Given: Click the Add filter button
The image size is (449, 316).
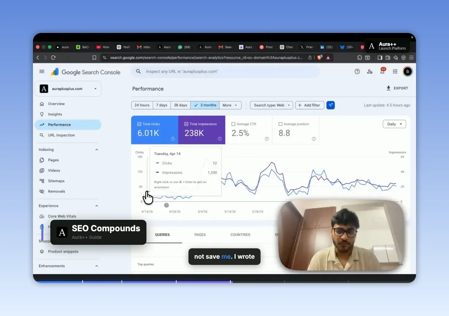Looking at the screenshot, I should pos(310,105).
